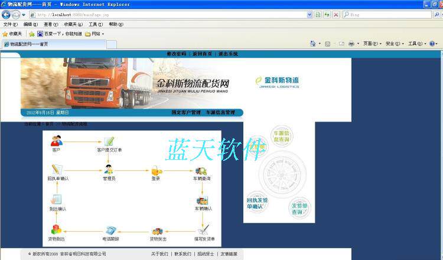Click the RSS feeds icon in command bar
Image resolution: width=443 pixels, height=260 pixels.
click(x=327, y=44)
